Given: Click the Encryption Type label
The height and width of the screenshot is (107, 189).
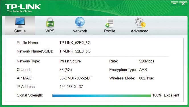Looking at the screenshot, I should [123, 70].
